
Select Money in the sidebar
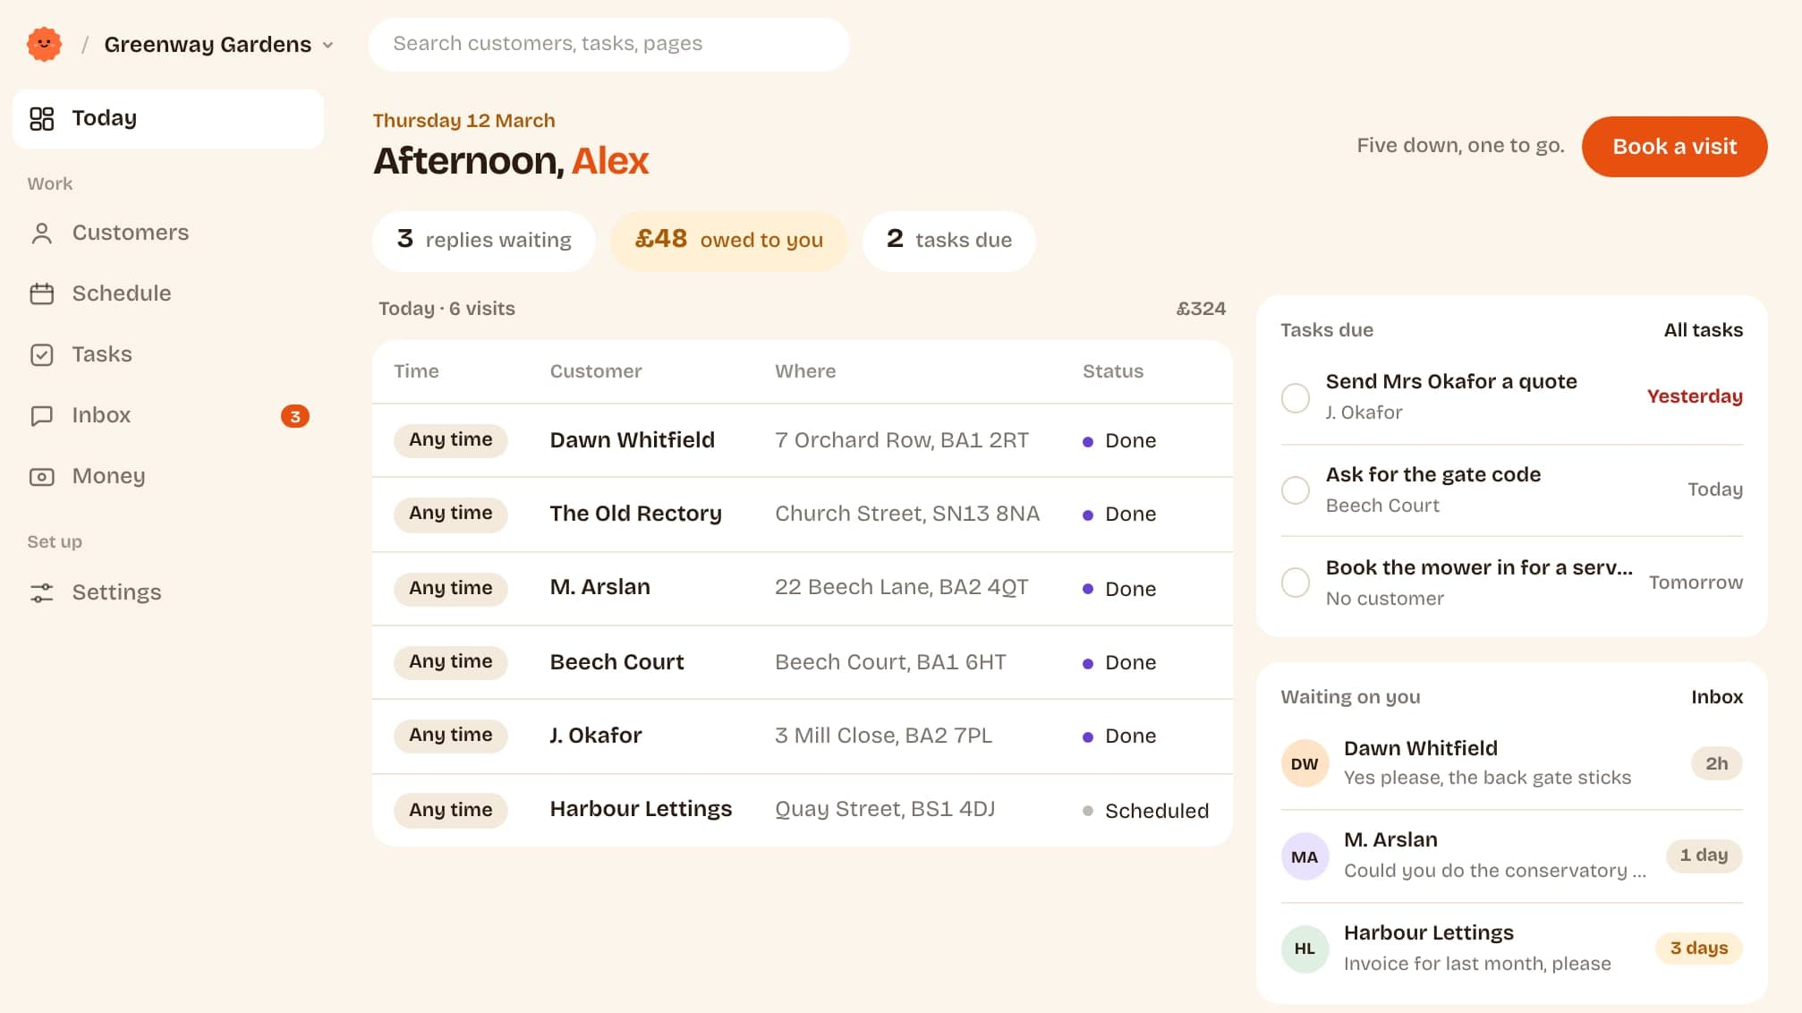click(168, 476)
